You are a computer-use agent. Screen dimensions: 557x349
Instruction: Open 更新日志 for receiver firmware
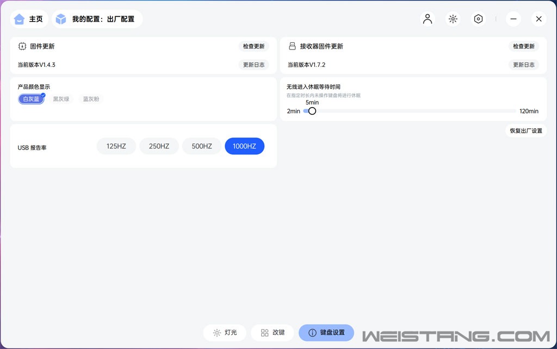point(524,65)
